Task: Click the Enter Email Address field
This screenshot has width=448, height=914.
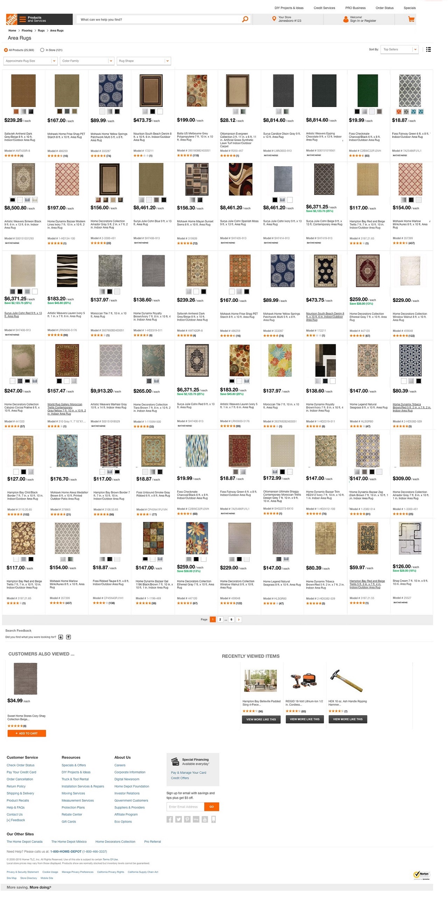Action: (x=185, y=806)
